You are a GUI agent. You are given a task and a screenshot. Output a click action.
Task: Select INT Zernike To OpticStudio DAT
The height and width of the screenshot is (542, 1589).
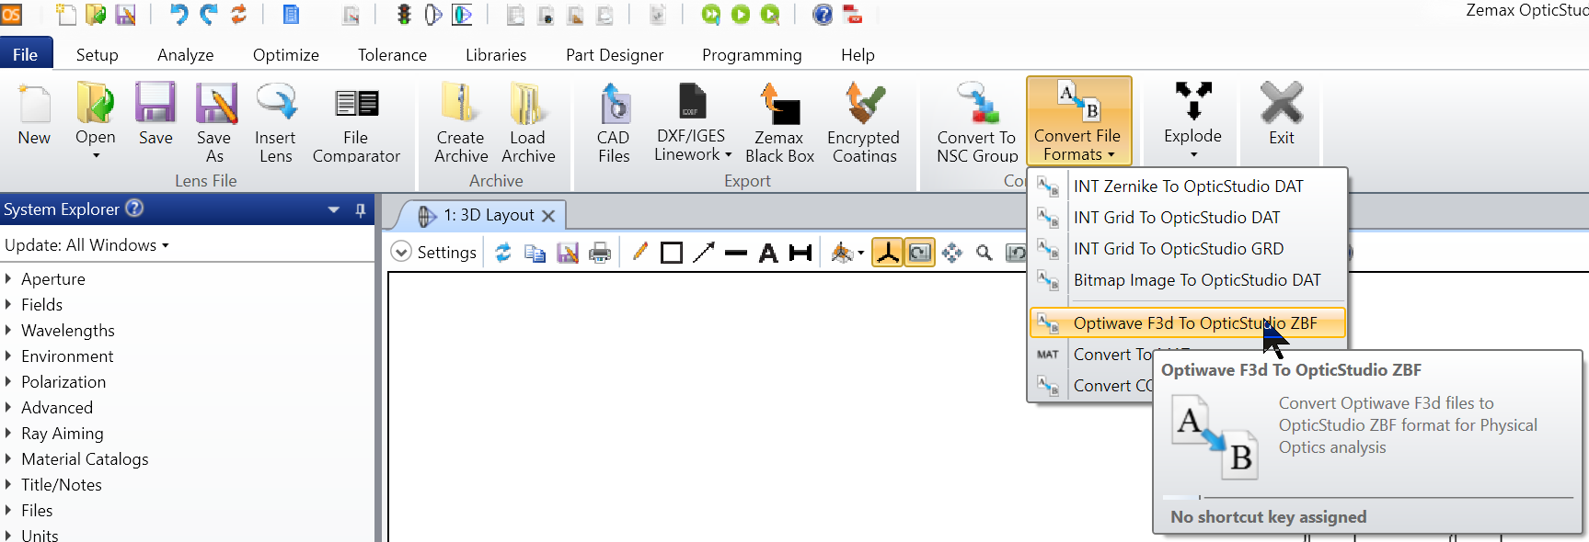(1187, 186)
